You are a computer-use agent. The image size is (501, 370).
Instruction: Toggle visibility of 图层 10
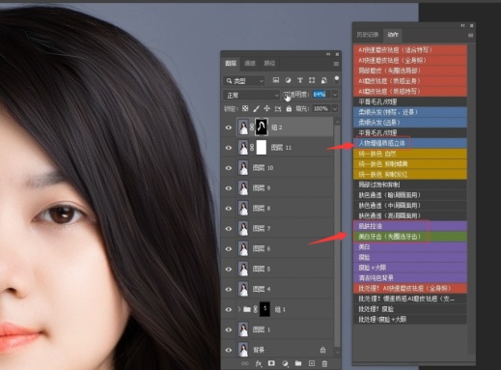pos(229,168)
